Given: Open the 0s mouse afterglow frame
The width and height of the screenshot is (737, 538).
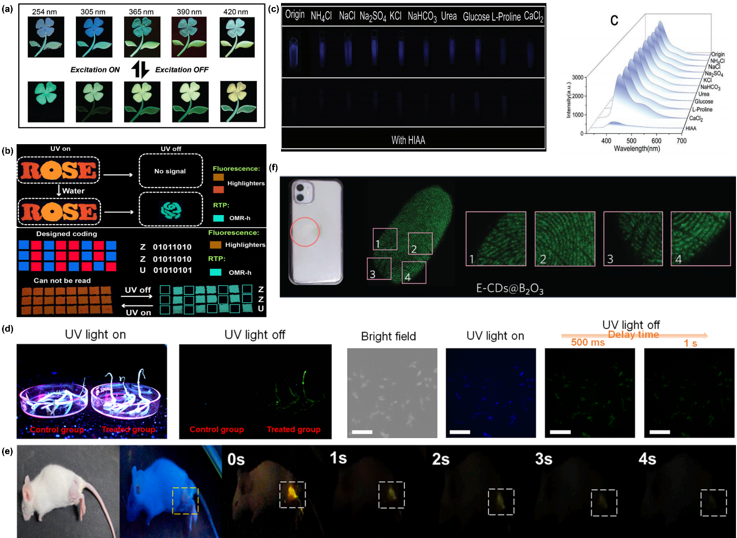Looking at the screenshot, I should [274, 491].
